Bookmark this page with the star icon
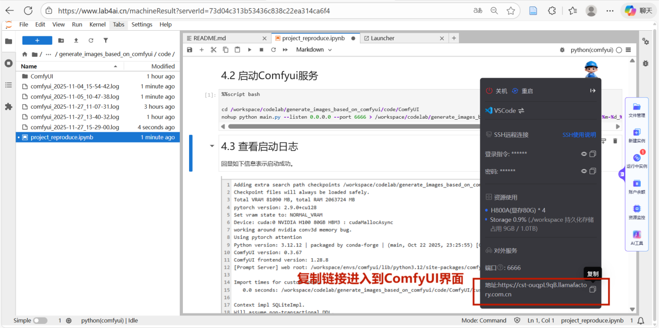This screenshot has width=659, height=328. 511,10
